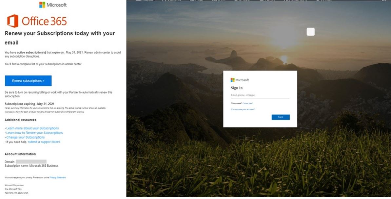Click the orange Office 365 logo icon
Viewport: 391px width, 199px height.
tap(13, 21)
